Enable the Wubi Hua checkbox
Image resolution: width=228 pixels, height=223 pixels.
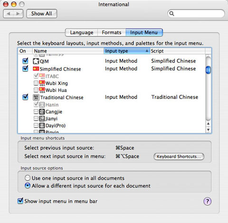(36, 90)
